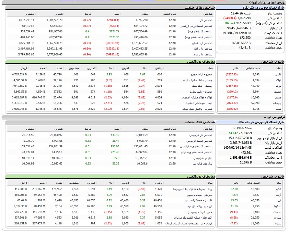
Task: Select the پارسان symbol in the index-impact list
Action: point(277,103)
